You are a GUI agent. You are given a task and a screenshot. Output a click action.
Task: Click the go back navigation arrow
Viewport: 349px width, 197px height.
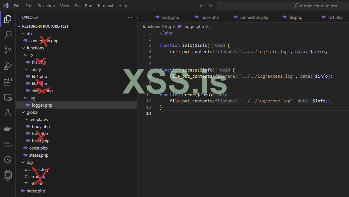(201, 6)
